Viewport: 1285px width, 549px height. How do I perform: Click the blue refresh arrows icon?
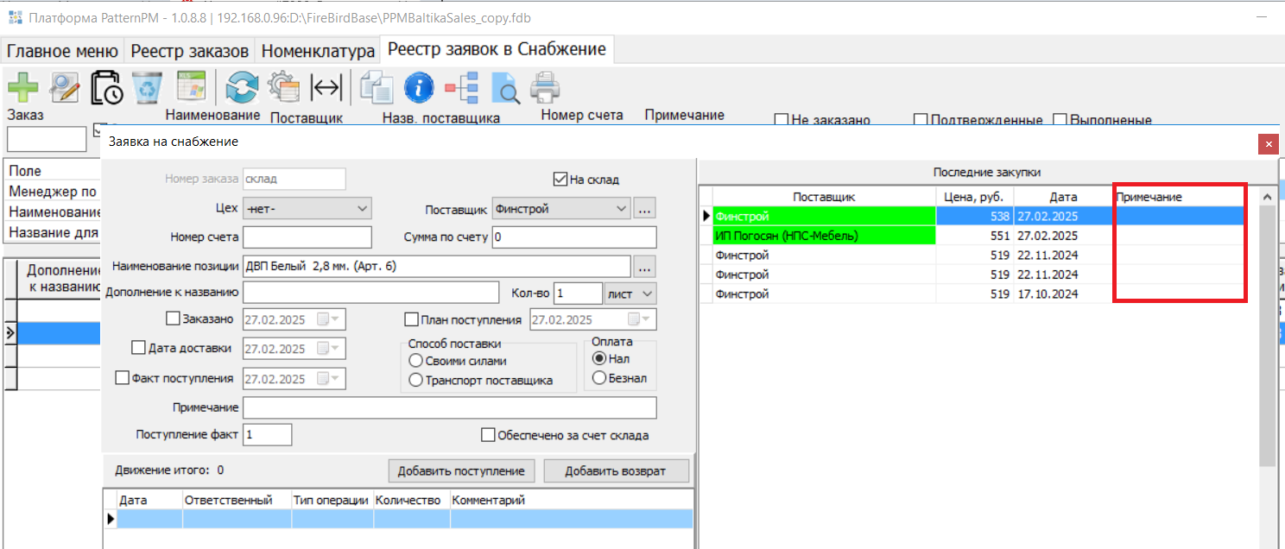tap(243, 87)
